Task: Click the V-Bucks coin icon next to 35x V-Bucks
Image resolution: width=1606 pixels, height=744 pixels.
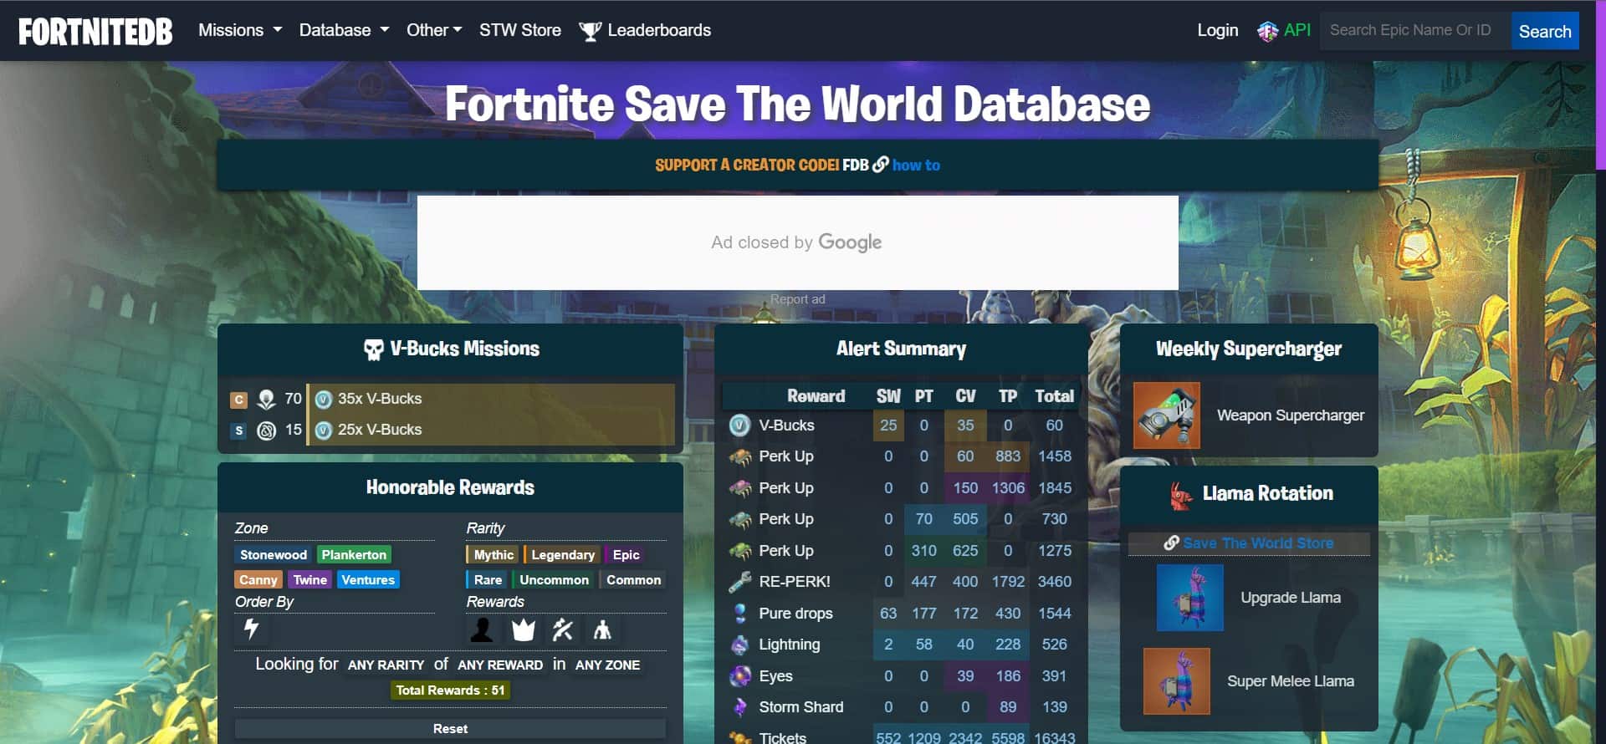Action: tap(324, 400)
